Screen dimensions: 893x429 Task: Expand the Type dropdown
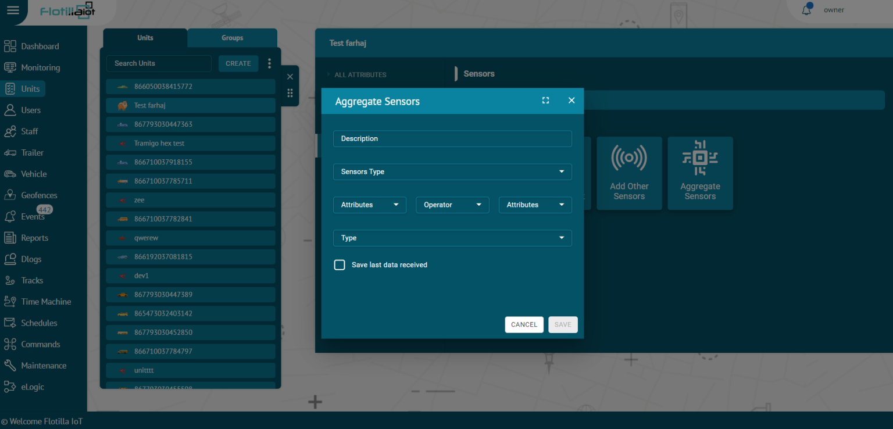tap(452, 238)
